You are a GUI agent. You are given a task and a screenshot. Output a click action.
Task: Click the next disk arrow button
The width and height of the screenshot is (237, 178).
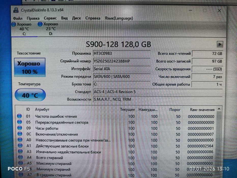tap(220, 44)
